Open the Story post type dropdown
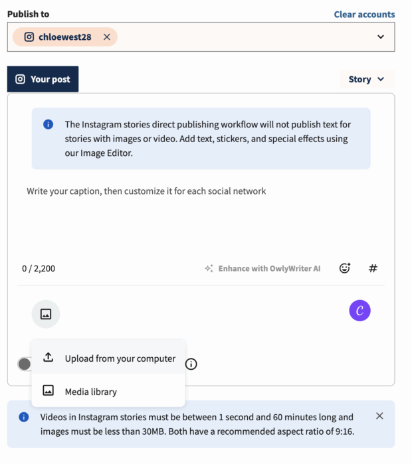The height and width of the screenshot is (464, 412). [366, 79]
